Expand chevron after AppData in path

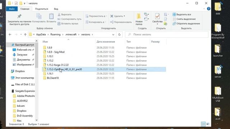click(48, 34)
